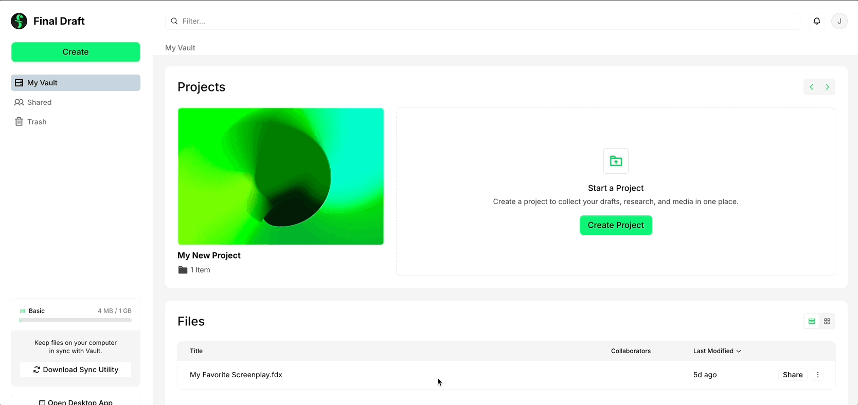858x405 pixels.
Task: Switch Files to grid view
Action: tap(827, 321)
